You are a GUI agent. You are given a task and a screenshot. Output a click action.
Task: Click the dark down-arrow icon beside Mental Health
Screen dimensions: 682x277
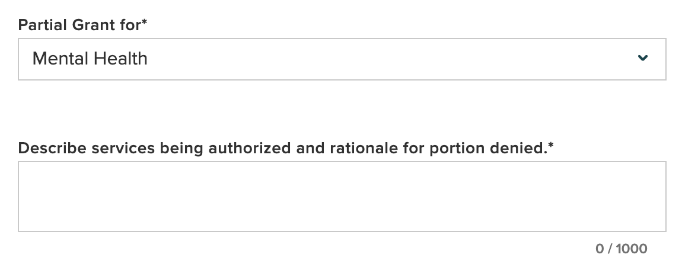pyautogui.click(x=642, y=58)
